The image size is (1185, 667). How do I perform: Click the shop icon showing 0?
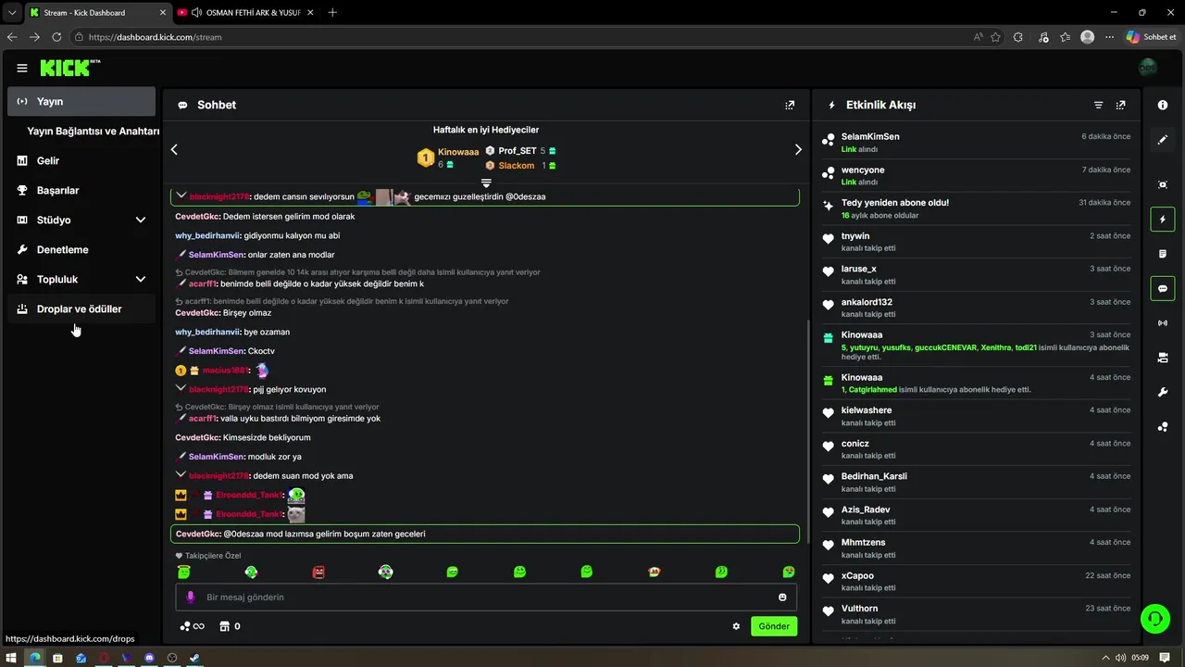230,626
